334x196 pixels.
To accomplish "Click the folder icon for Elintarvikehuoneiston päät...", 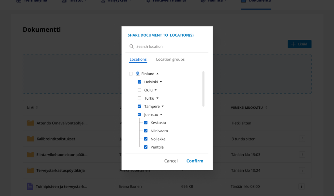I will point(30,155).
